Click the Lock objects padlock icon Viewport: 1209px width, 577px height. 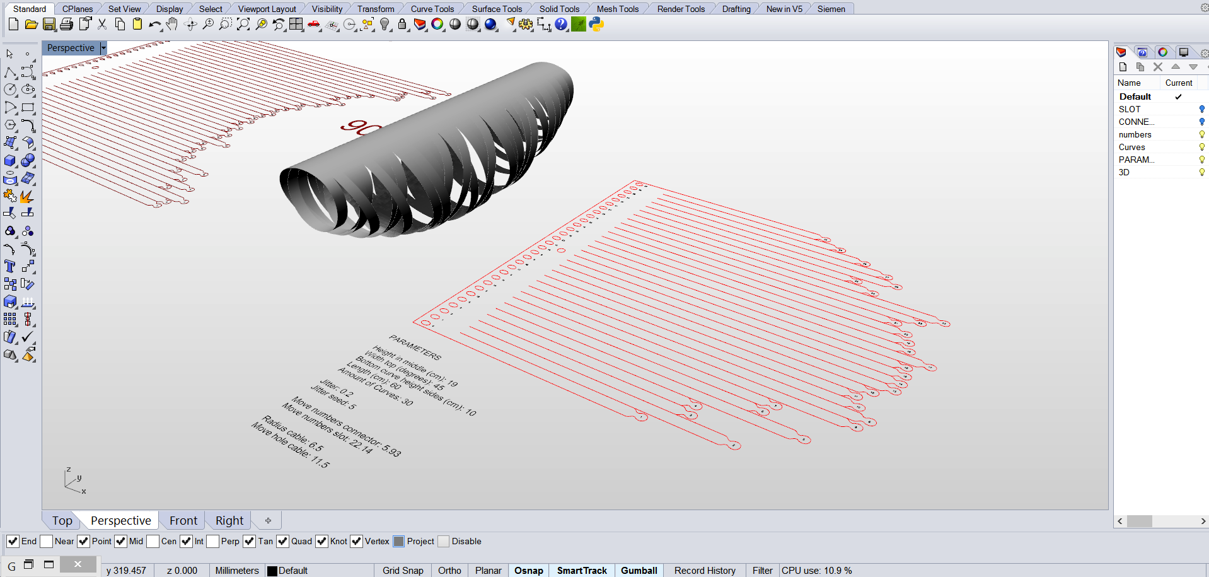point(402,24)
